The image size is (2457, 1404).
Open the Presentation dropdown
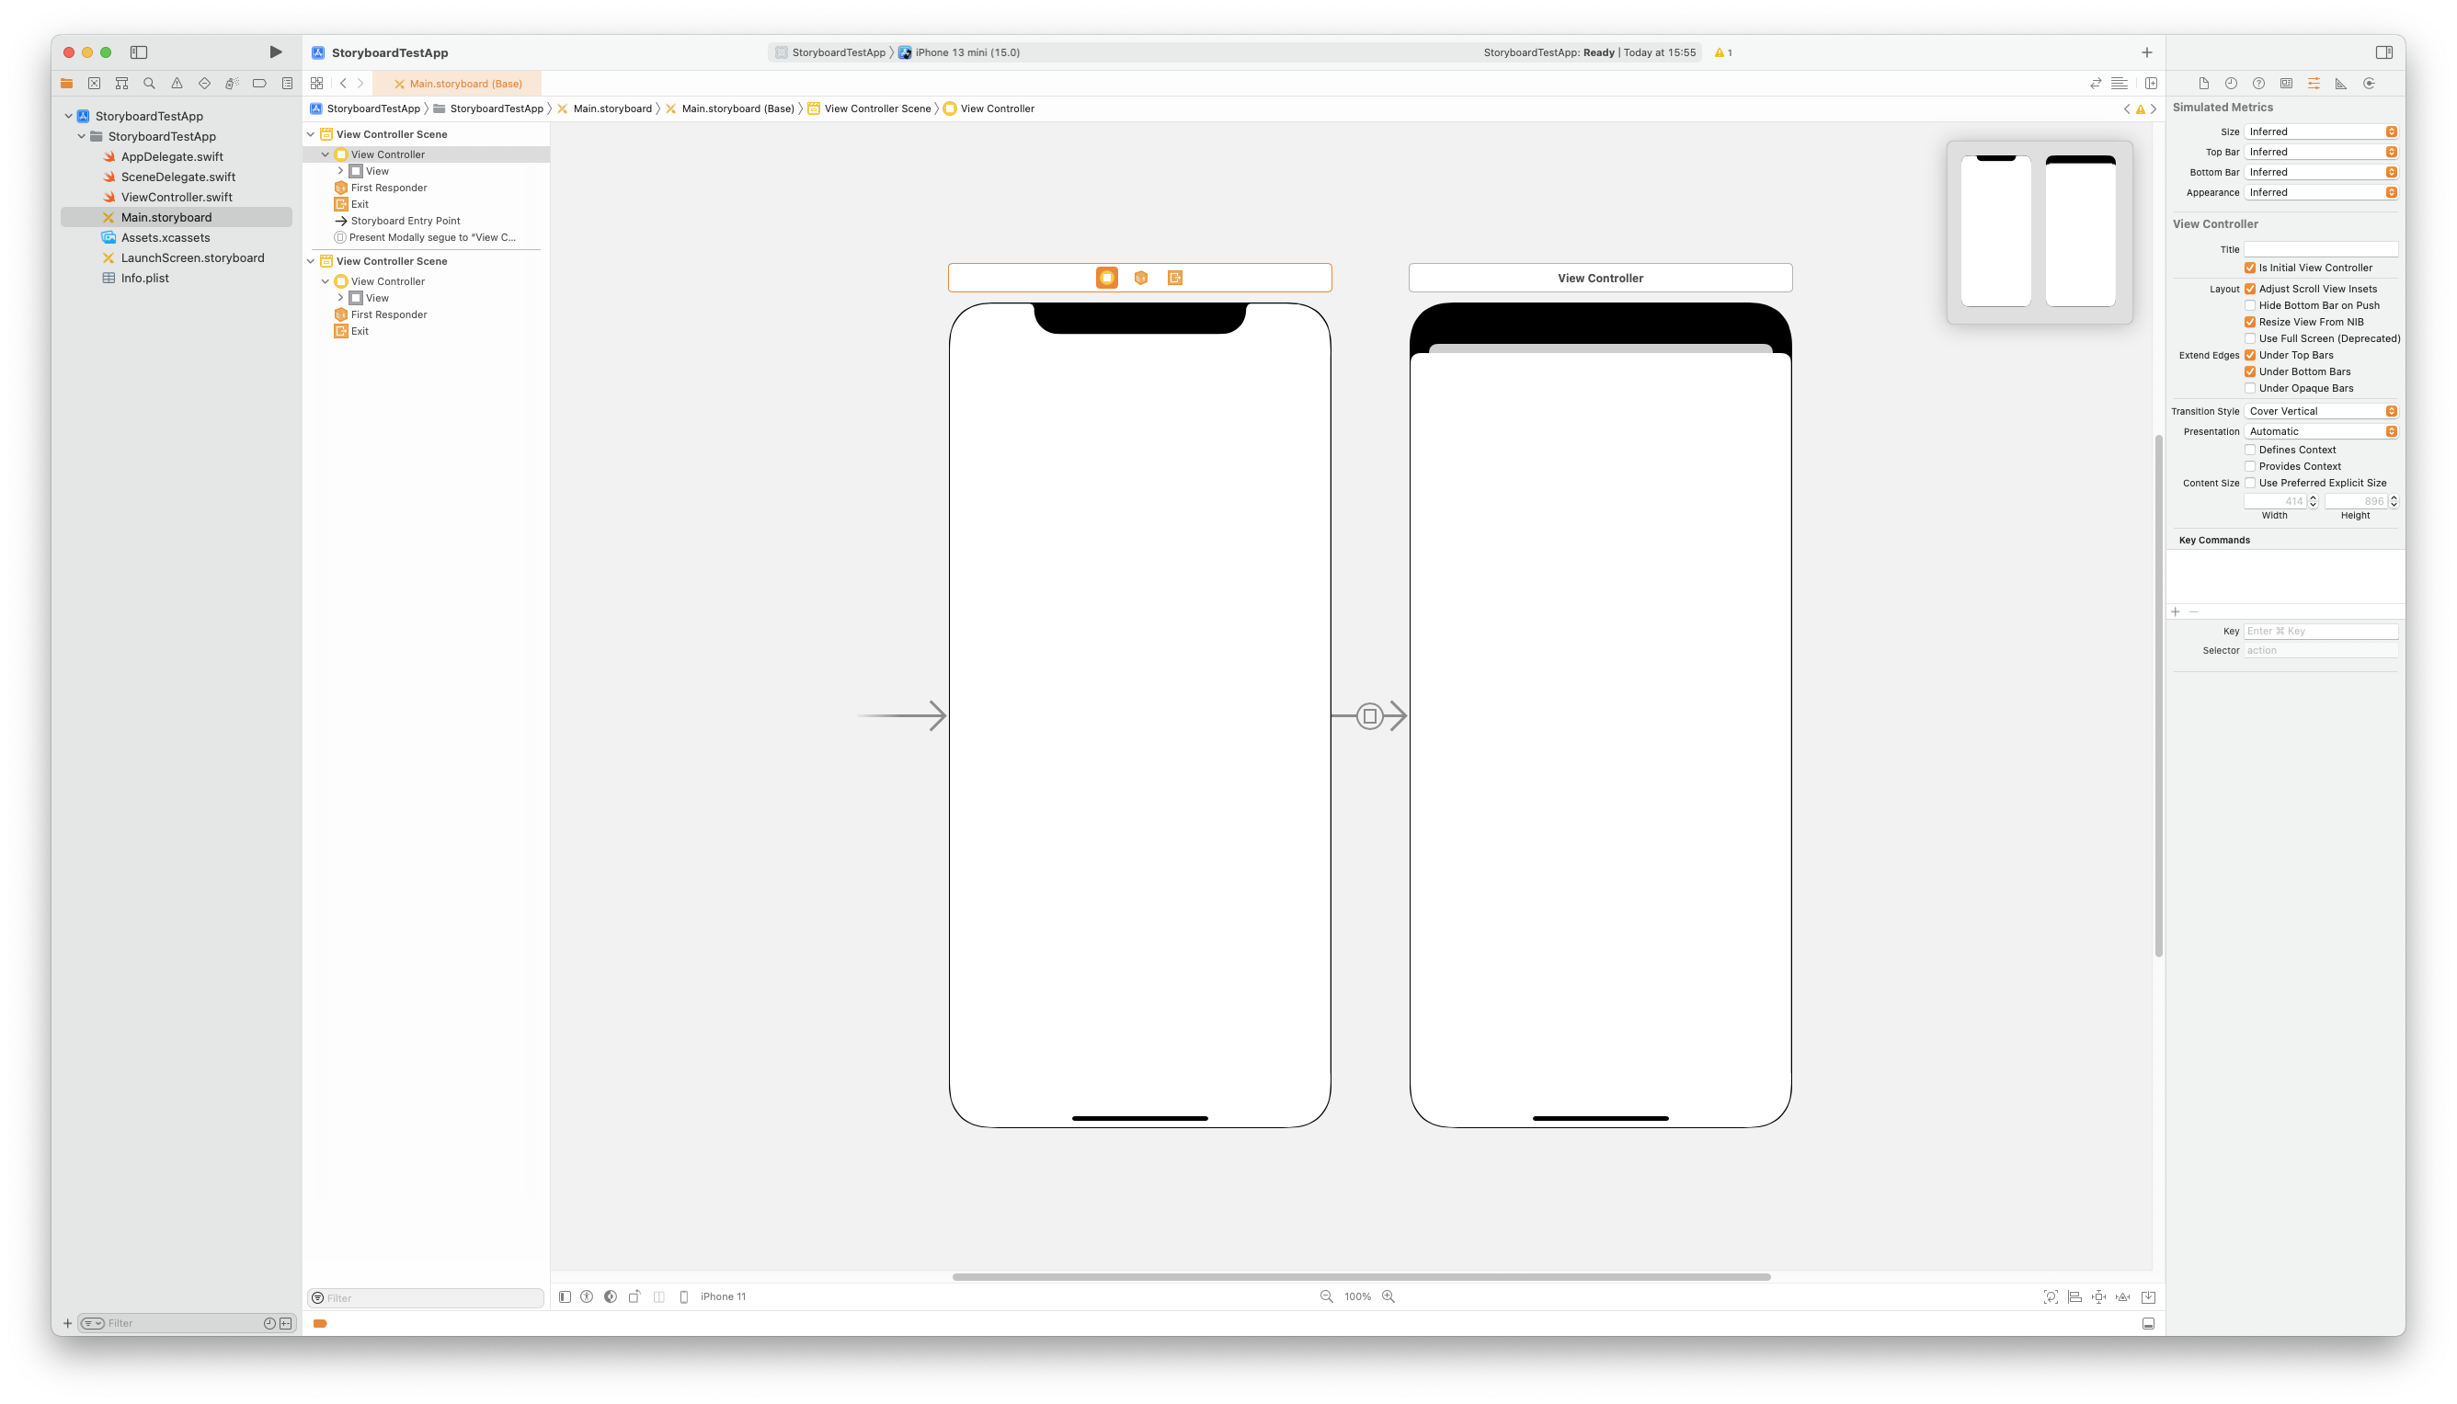click(x=2320, y=432)
